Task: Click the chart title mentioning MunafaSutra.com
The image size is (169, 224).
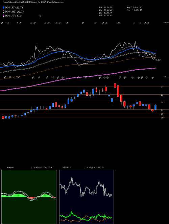Action: click(33, 2)
